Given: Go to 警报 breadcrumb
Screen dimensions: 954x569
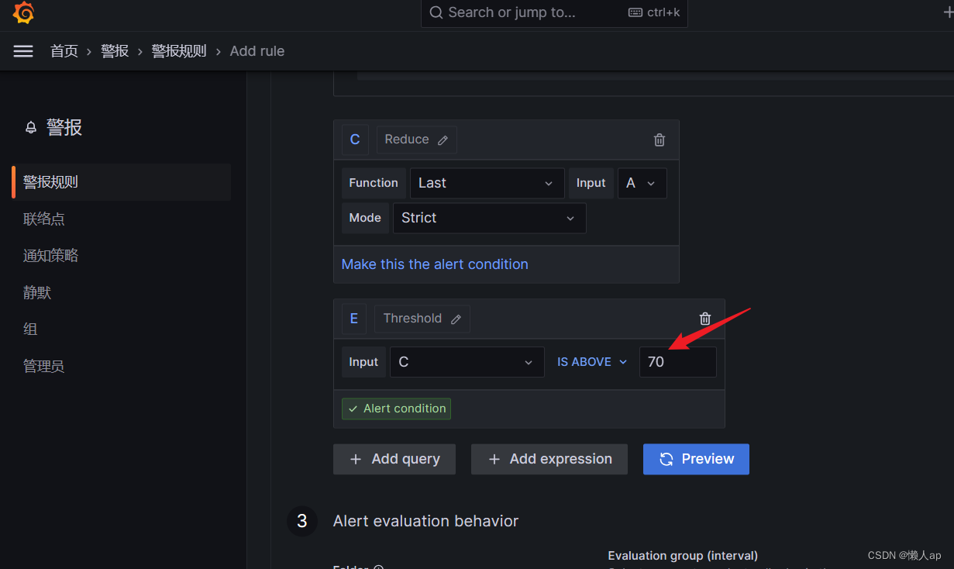Looking at the screenshot, I should click(x=115, y=51).
